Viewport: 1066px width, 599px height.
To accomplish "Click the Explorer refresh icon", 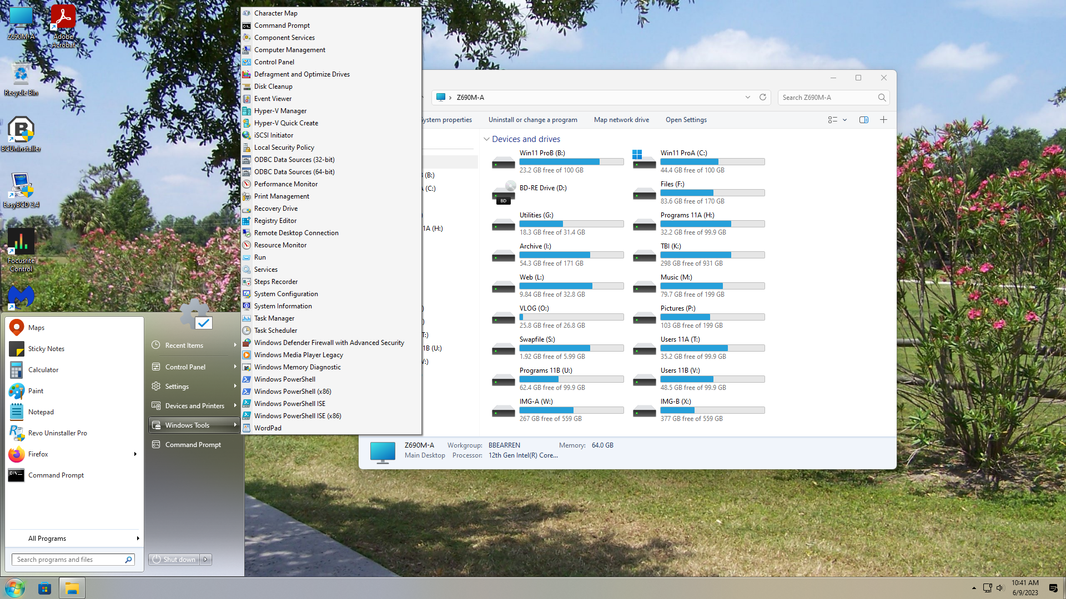I will coord(763,97).
